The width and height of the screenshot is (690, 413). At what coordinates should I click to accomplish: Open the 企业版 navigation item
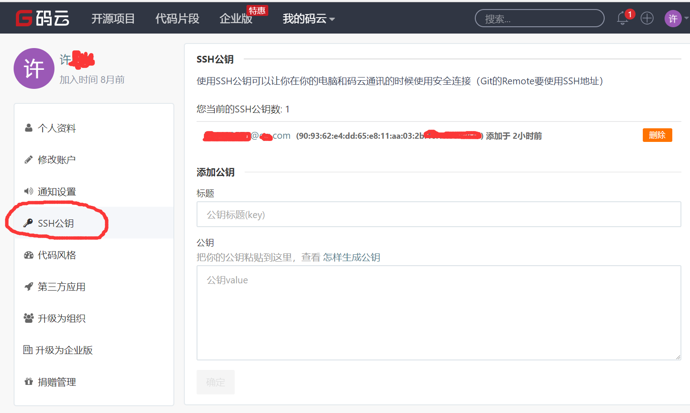tap(236, 19)
